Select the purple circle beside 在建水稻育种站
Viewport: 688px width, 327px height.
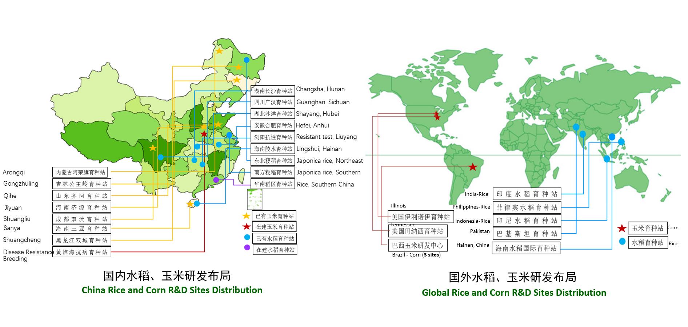point(247,248)
